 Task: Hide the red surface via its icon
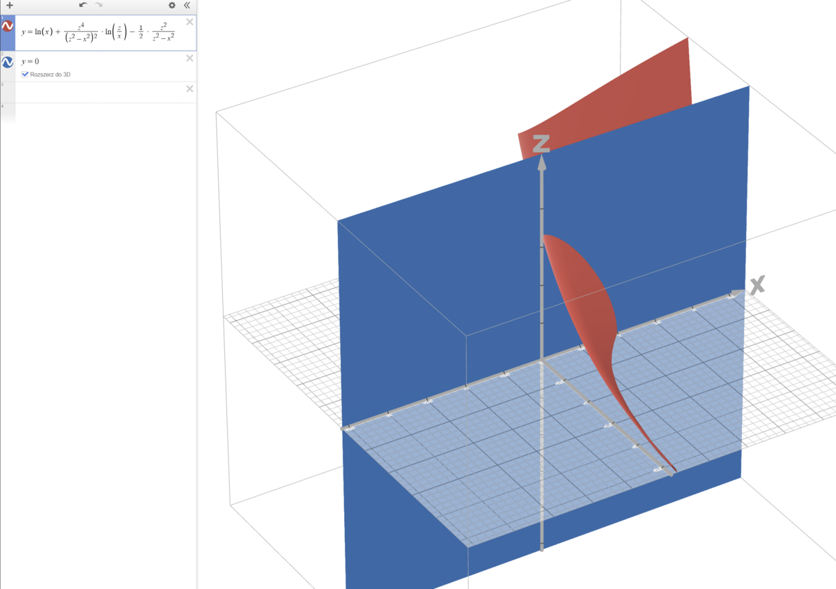pos(8,26)
